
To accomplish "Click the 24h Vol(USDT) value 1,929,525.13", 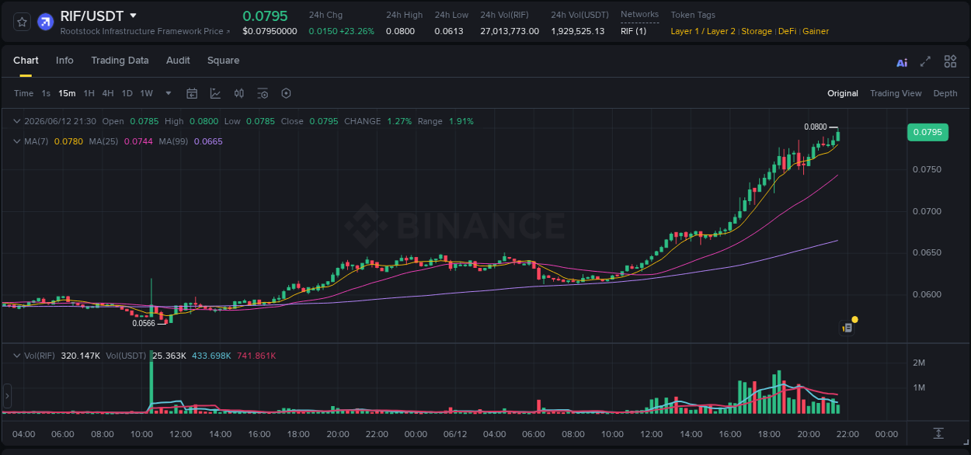I will [x=577, y=31].
